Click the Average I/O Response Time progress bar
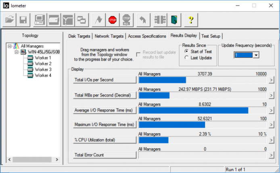The image size is (280, 173). pyautogui.click(x=203, y=110)
